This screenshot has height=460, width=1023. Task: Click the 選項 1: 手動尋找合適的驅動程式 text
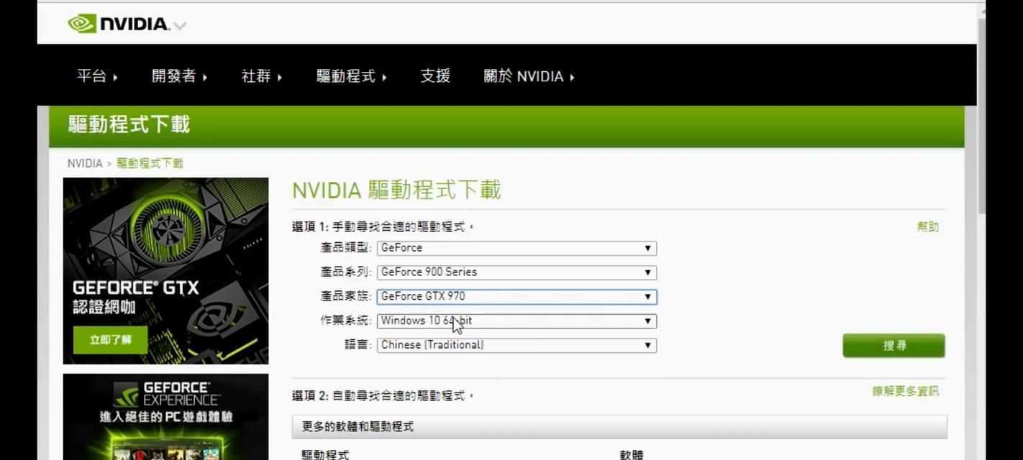[x=383, y=227]
